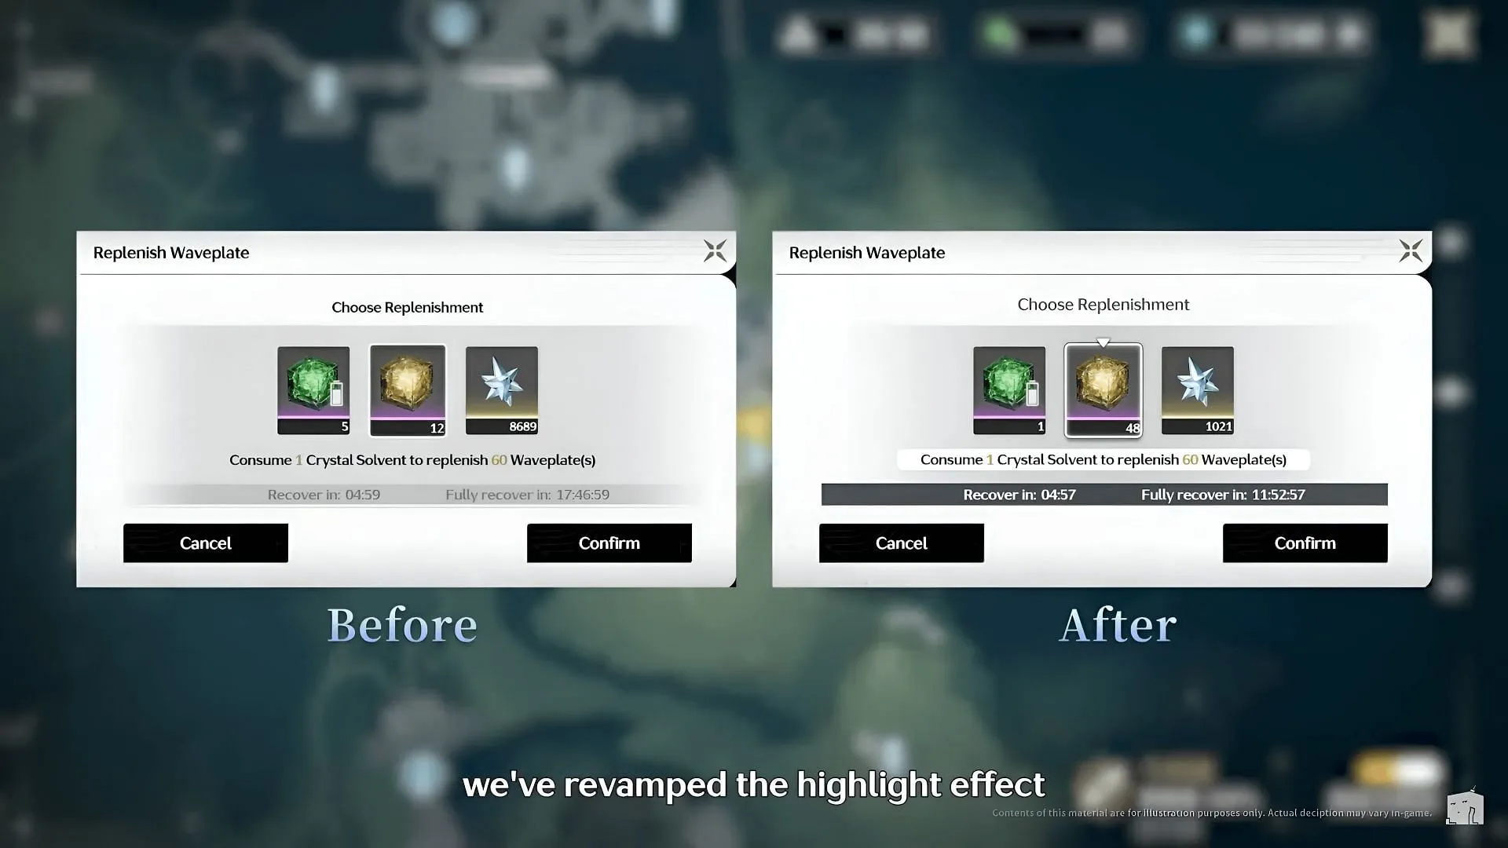Click the Before dialog title bar
1508x848 pixels.
tap(409, 253)
